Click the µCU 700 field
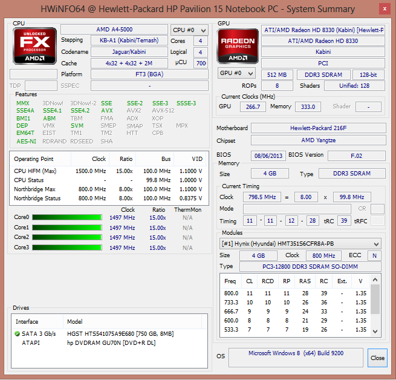396x380 pixels. [201, 63]
